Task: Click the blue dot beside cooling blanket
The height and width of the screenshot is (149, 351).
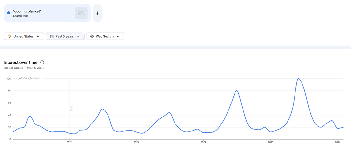Action: click(9, 13)
